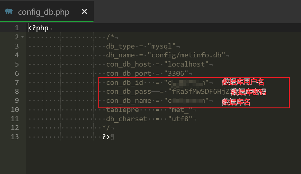Click the con_db_pass variable name
This screenshot has height=174, width=301.
click(129, 92)
